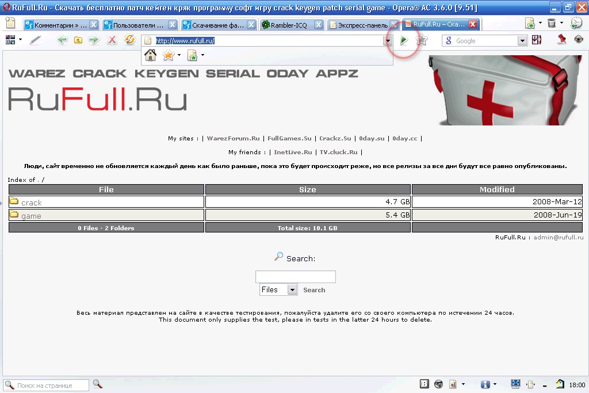Click the red pushpin icon
589x393 pixels.
[x=561, y=39]
